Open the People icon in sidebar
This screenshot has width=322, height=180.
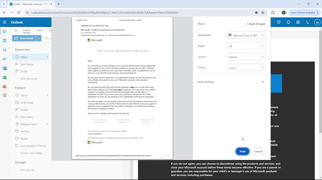pos(4,50)
